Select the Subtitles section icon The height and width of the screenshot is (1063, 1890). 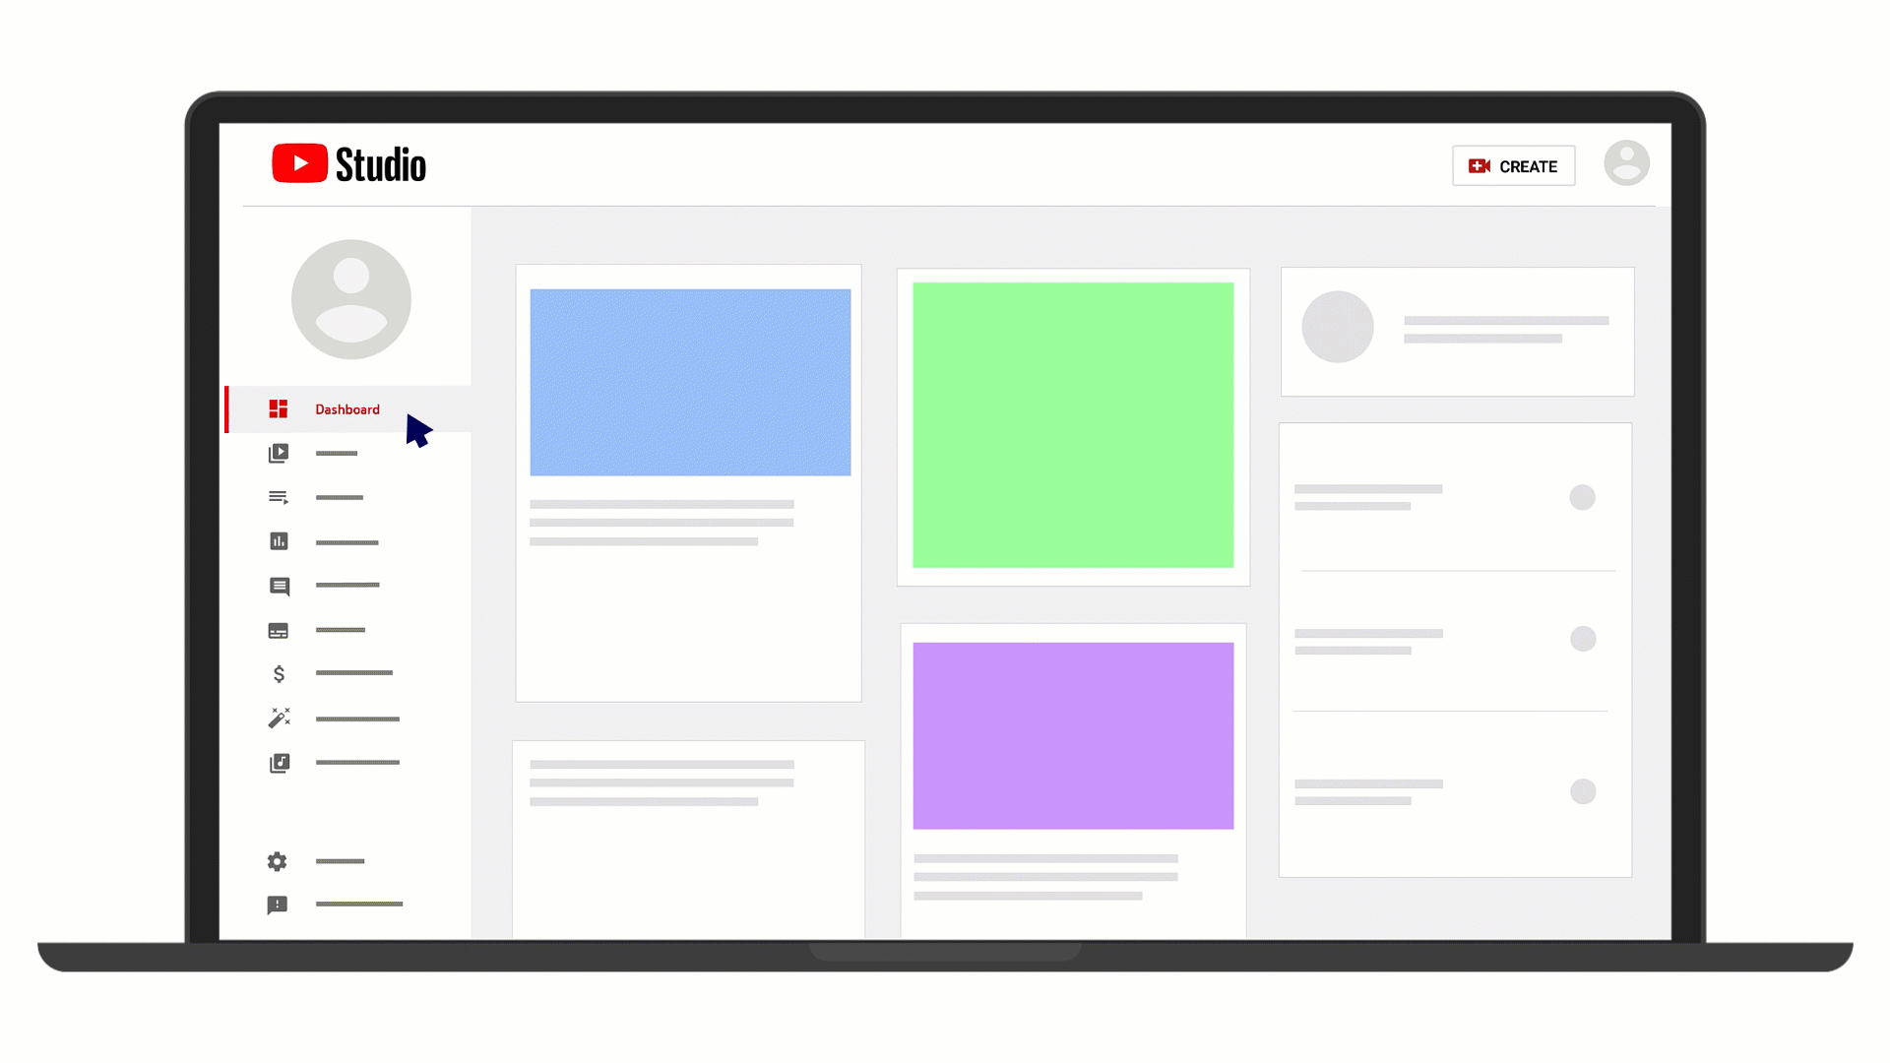click(x=278, y=630)
